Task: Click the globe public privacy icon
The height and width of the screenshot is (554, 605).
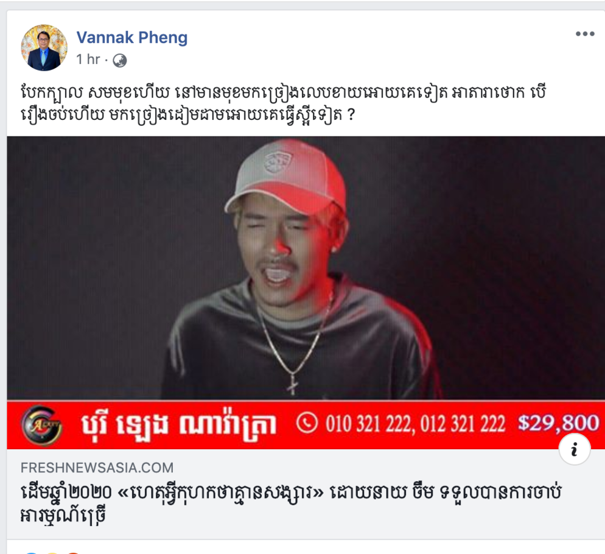Action: pos(120,61)
